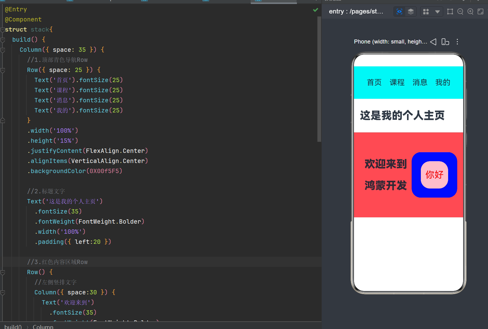Open the three-dot more menu above phone

click(457, 42)
